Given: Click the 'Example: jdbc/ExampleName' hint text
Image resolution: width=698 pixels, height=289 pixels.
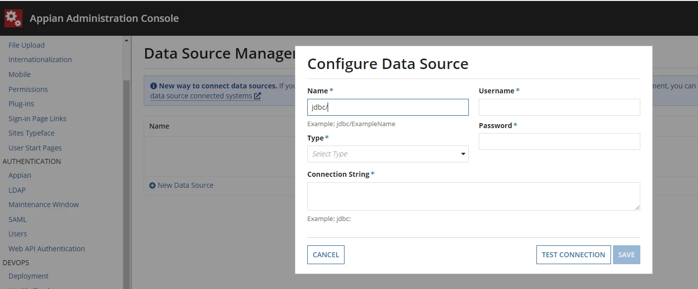Looking at the screenshot, I should click(351, 124).
